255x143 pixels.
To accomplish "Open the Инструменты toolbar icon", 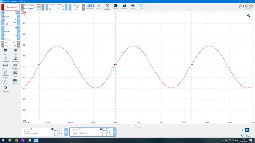I will click(90, 7).
